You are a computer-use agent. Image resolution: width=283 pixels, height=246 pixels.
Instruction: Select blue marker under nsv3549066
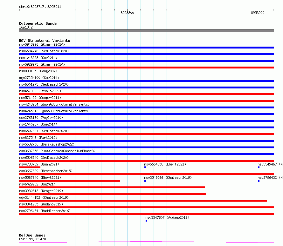pos(145,181)
